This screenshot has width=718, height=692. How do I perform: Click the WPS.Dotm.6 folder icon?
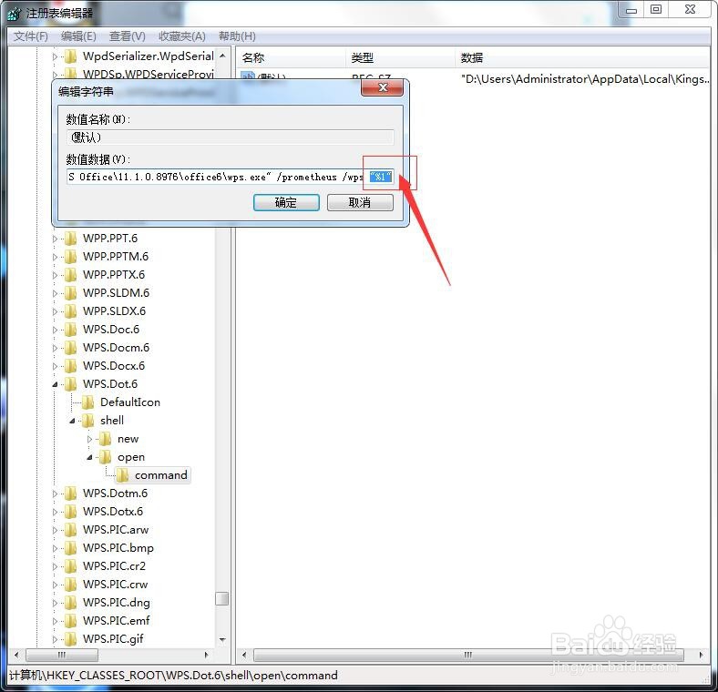[x=70, y=494]
